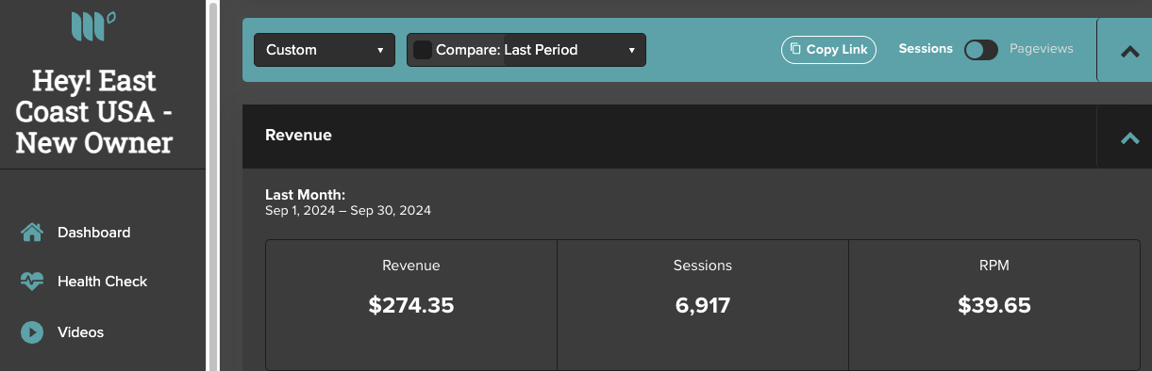Select the Pageviews label
This screenshot has width=1152, height=371.
click(1042, 48)
